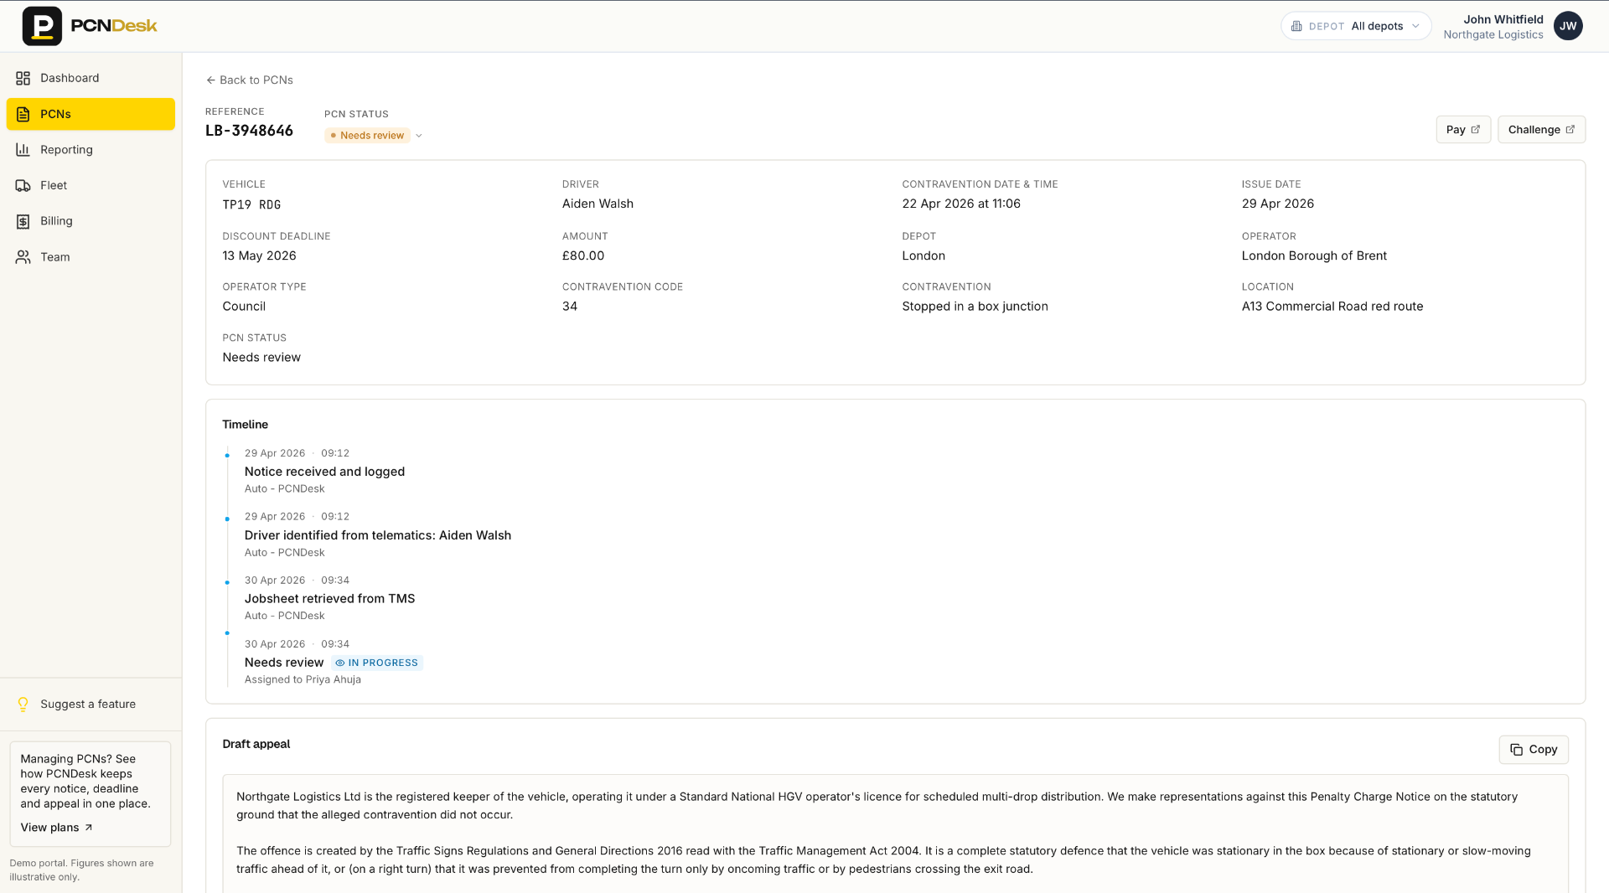Click the discount deadline 13 May 2026

click(x=259, y=256)
